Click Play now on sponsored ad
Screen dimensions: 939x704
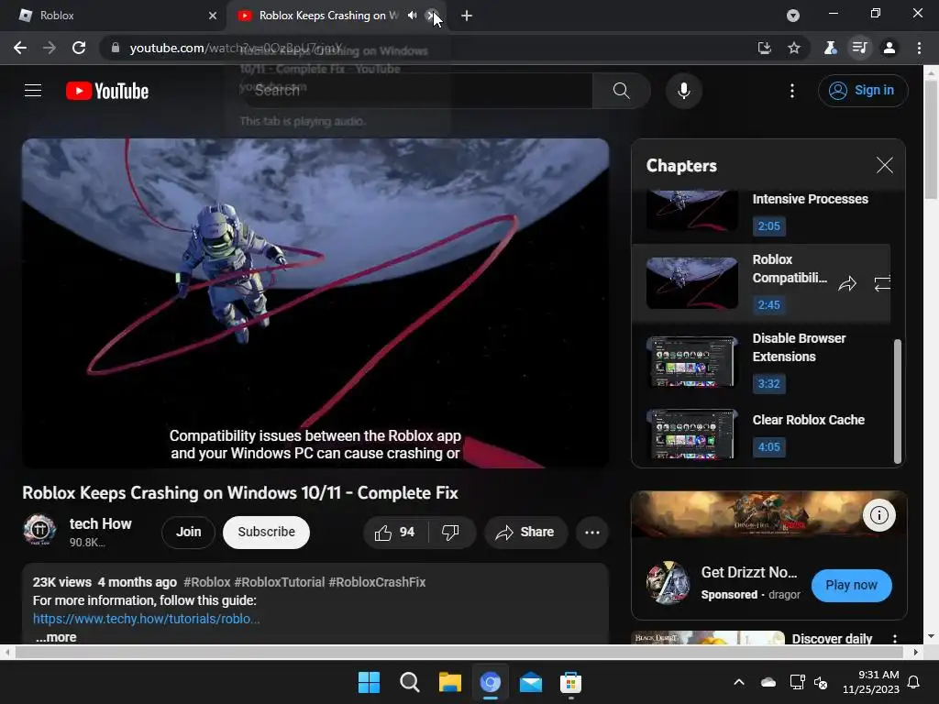point(851,585)
